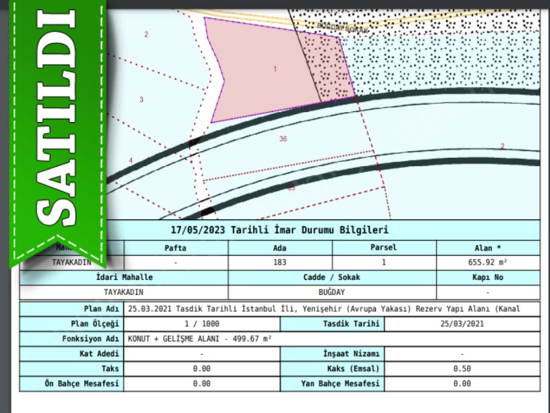Select the Parsel column header
Image resolution: width=550 pixels, height=413 pixels.
tap(383, 248)
